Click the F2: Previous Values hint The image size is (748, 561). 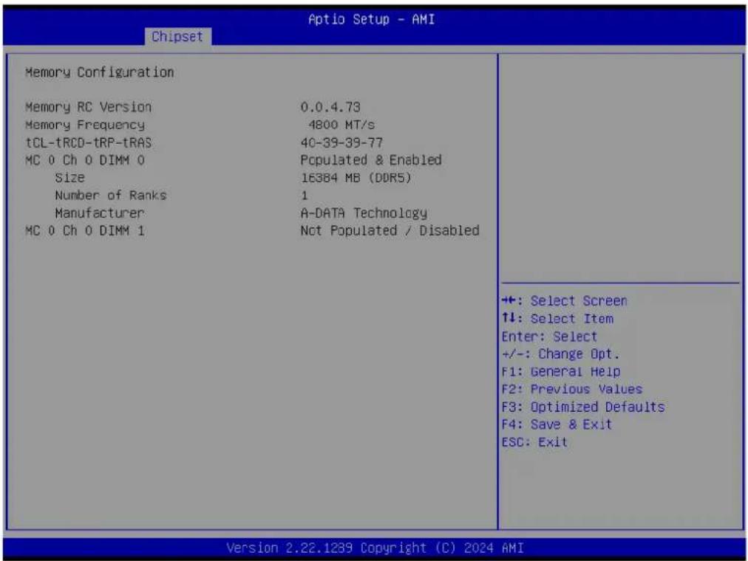(x=572, y=389)
